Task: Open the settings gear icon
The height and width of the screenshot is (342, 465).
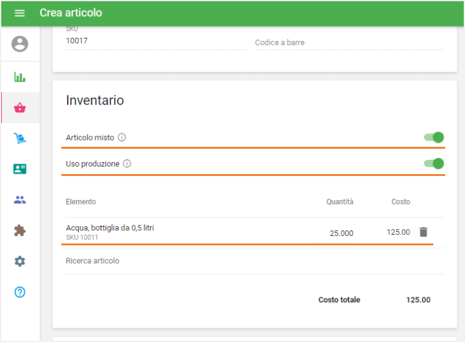Action: click(x=20, y=261)
